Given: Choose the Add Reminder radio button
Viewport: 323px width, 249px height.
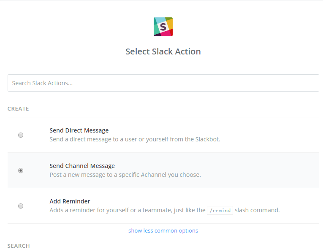Looking at the screenshot, I should [21, 206].
